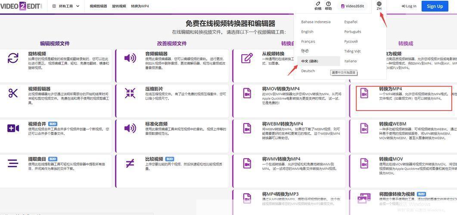Click the 视频合并 camera plus icon
Screen dimensions: 457x215
(x=13, y=128)
